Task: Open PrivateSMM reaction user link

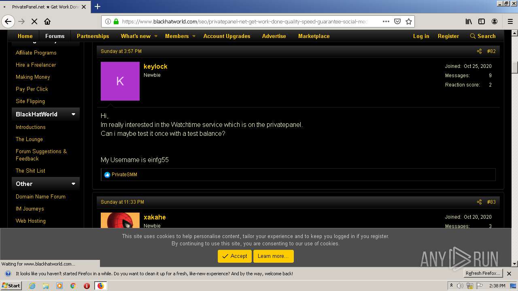Action: point(124,175)
